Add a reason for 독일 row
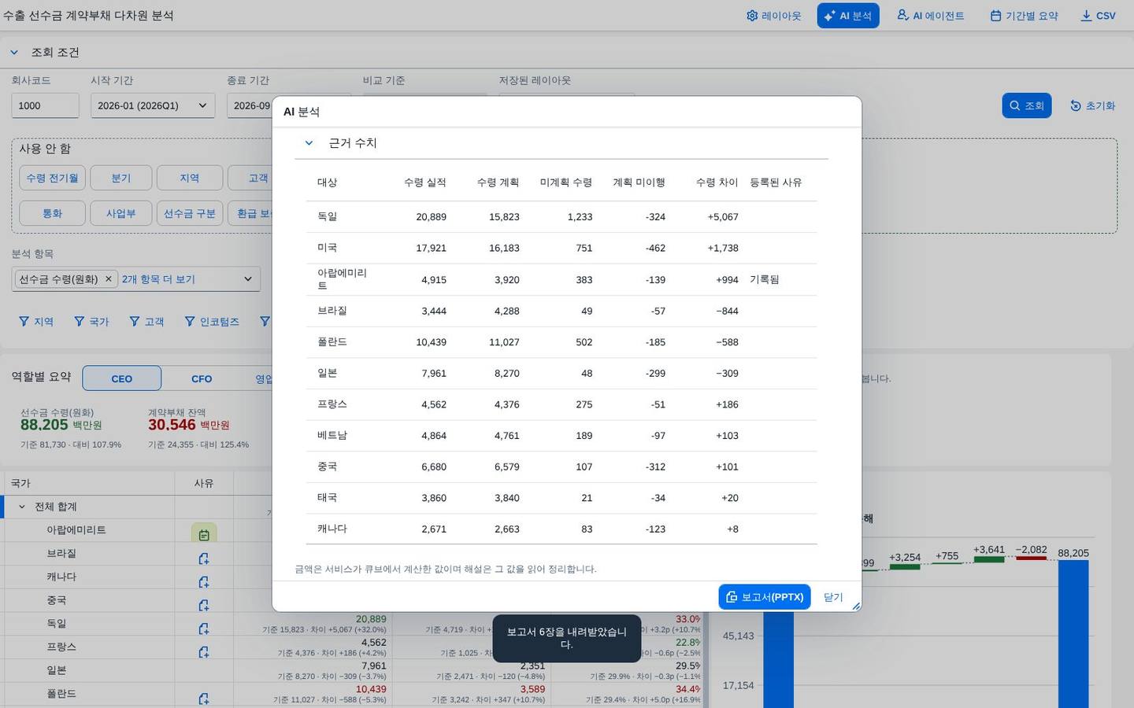 coord(204,629)
